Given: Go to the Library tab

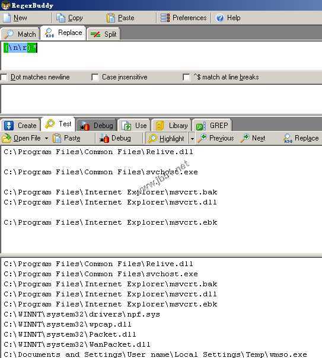Looking at the screenshot, I should coord(171,126).
